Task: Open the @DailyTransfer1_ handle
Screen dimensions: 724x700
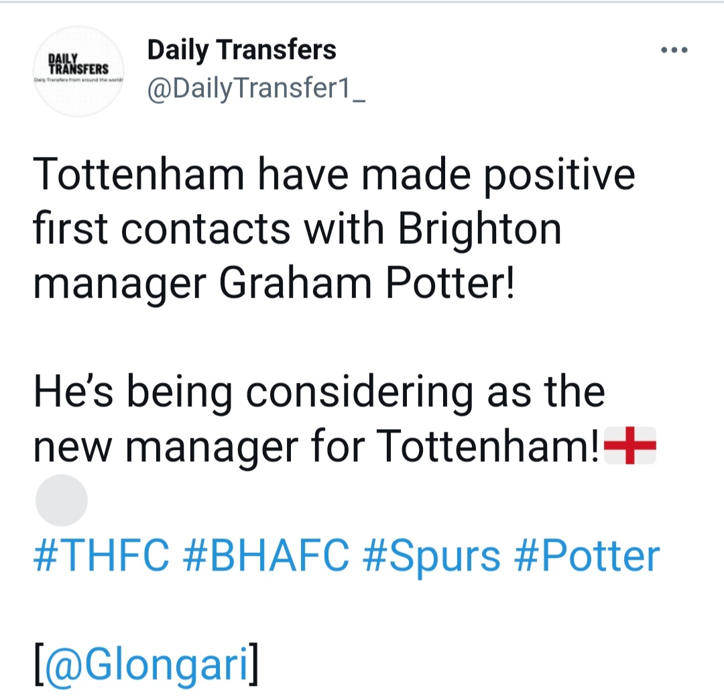Action: coord(256,88)
